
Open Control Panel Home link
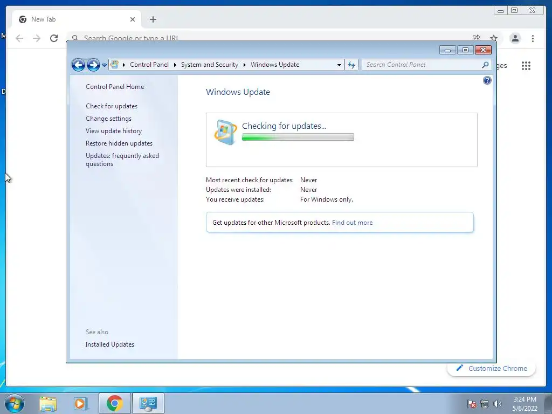point(115,87)
